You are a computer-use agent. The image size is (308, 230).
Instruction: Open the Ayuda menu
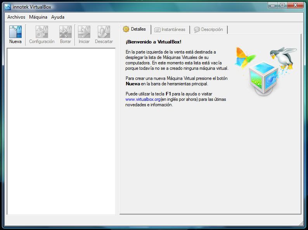tap(58, 17)
